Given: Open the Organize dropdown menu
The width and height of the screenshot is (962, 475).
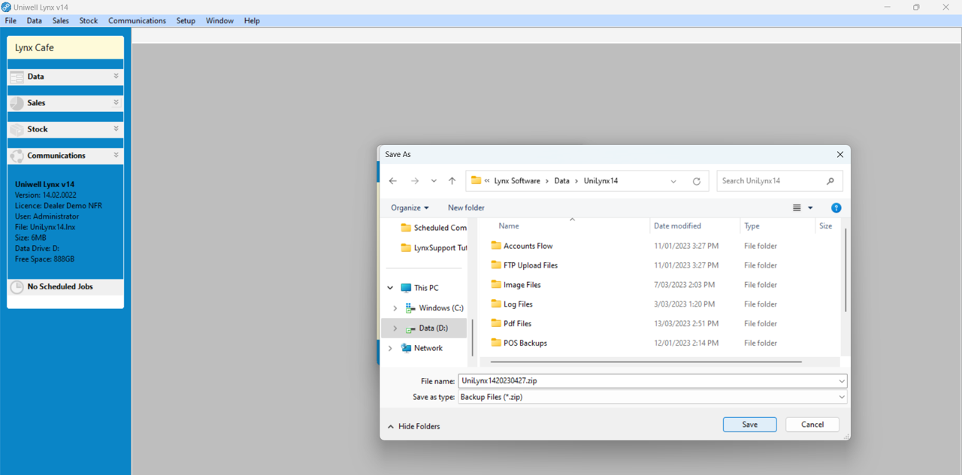Looking at the screenshot, I should [x=410, y=208].
